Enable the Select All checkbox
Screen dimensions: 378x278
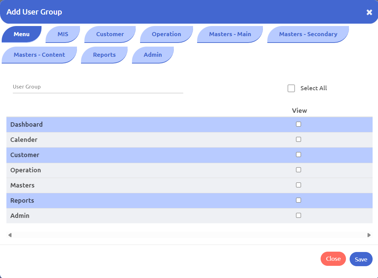coord(291,89)
